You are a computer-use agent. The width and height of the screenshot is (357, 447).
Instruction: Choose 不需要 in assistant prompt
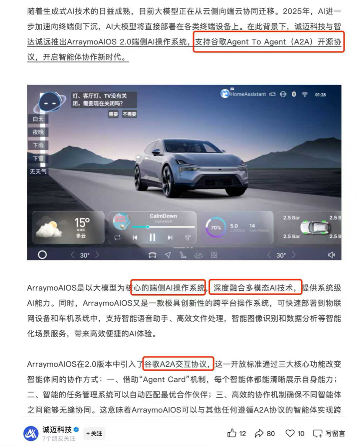click(x=130, y=114)
